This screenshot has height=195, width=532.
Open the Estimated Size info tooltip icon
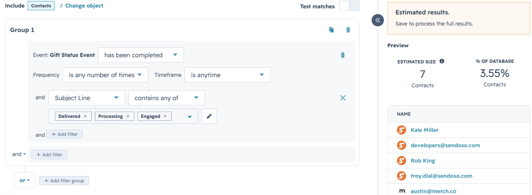click(x=442, y=61)
